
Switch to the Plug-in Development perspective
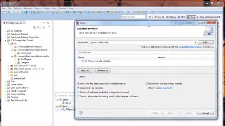[x=208, y=17]
